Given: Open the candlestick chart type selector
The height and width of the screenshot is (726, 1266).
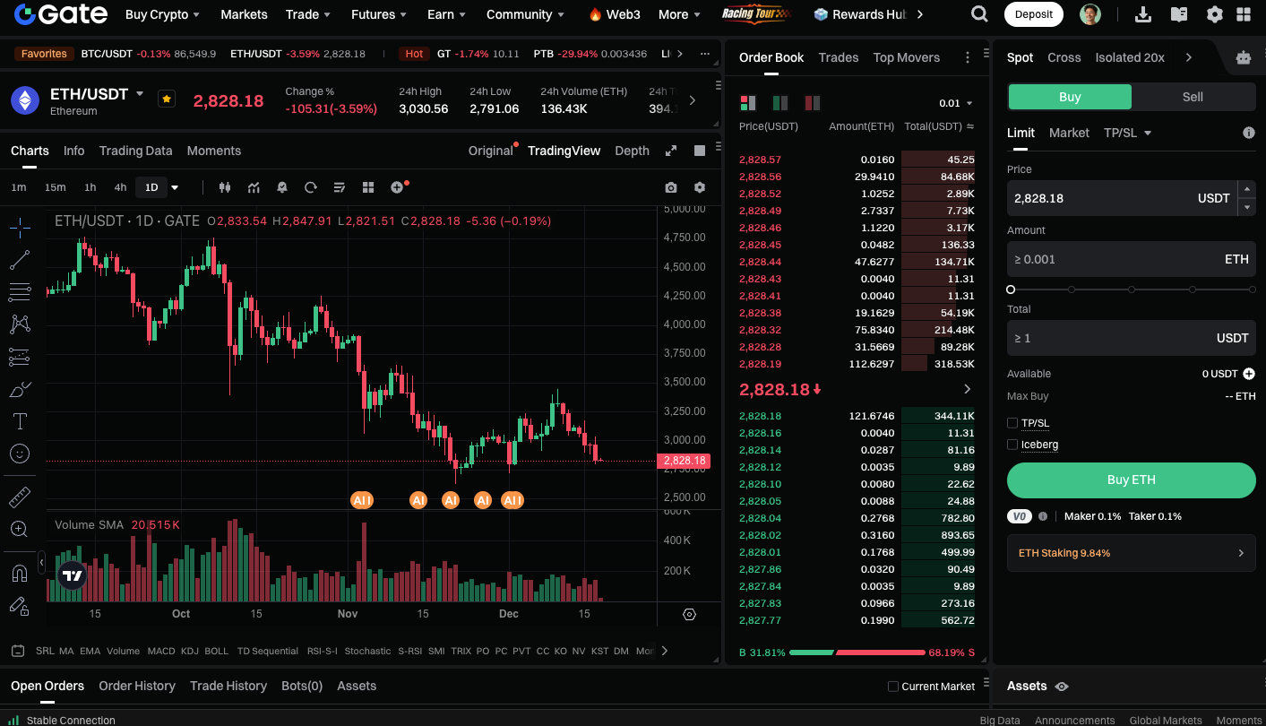Looking at the screenshot, I should 225,187.
